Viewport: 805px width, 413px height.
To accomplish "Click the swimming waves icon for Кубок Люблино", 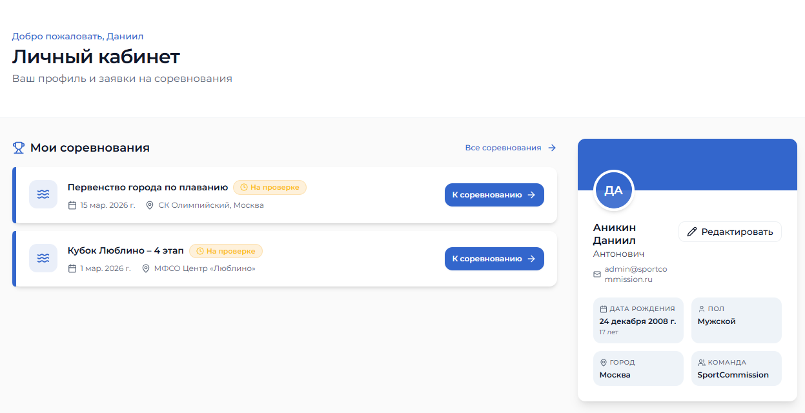I will [43, 258].
